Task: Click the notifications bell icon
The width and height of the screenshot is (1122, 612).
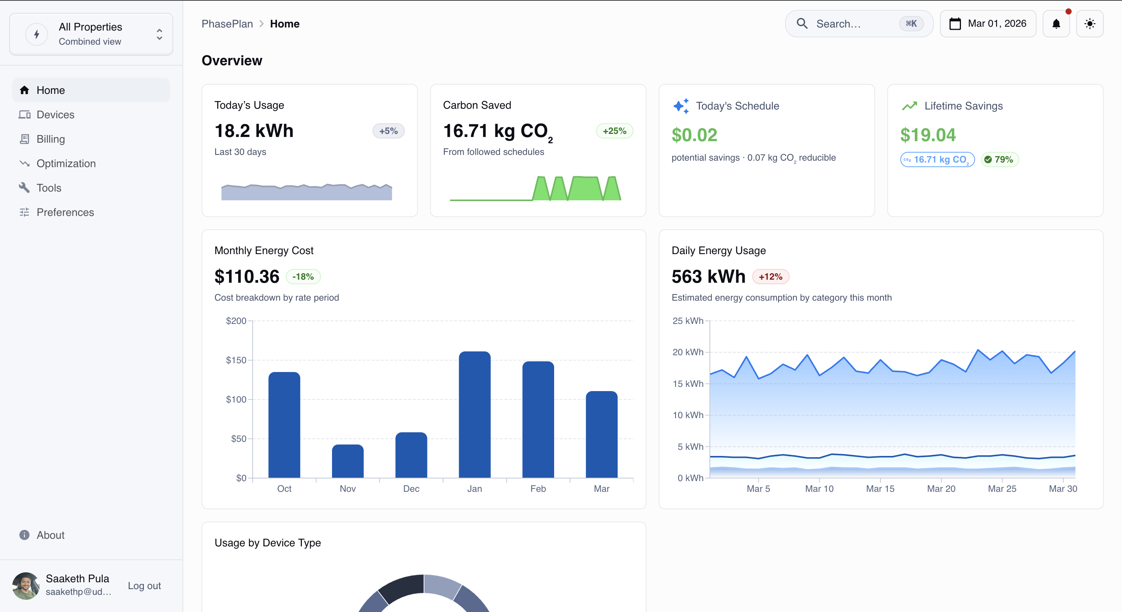Action: (x=1056, y=24)
